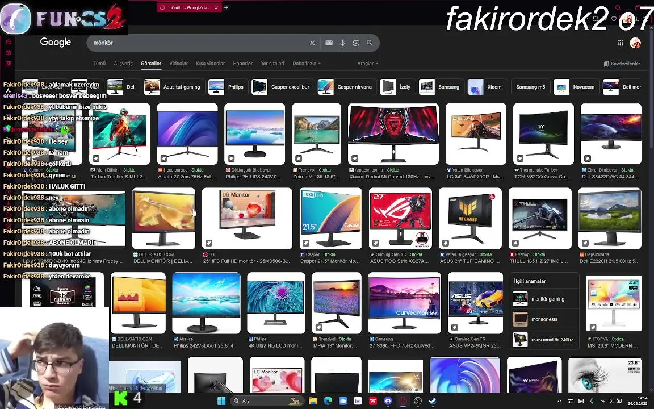Start voice search with the microphone icon
The width and height of the screenshot is (654, 409).
(x=342, y=43)
